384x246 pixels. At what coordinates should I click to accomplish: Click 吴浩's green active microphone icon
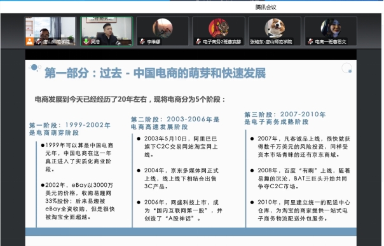click(86, 41)
